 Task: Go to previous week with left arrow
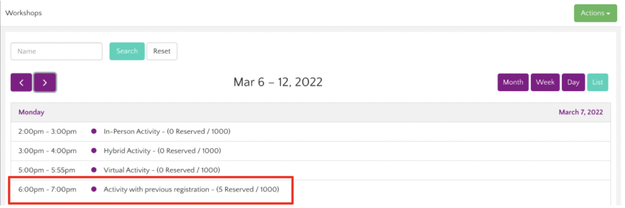pyautogui.click(x=21, y=82)
